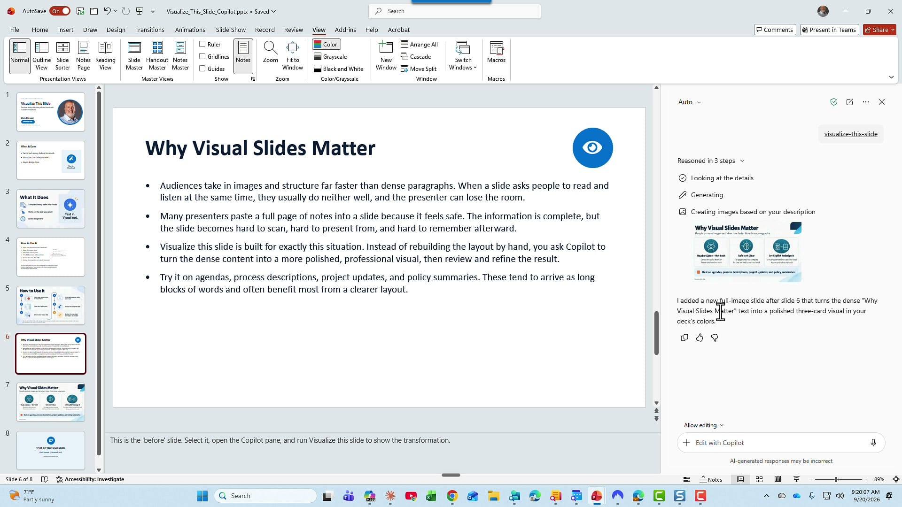Click the Undo arrow
Screen dimensions: 902x507
pyautogui.click(x=108, y=11)
